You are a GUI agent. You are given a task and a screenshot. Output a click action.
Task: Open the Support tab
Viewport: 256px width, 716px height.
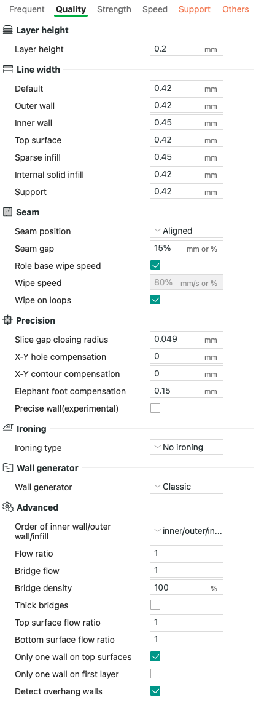click(x=195, y=9)
